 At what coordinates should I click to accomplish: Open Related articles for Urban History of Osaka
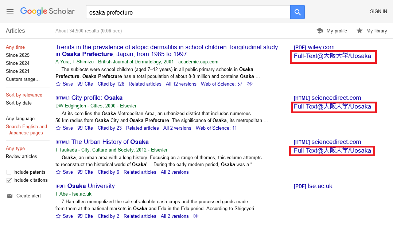tap(140, 172)
